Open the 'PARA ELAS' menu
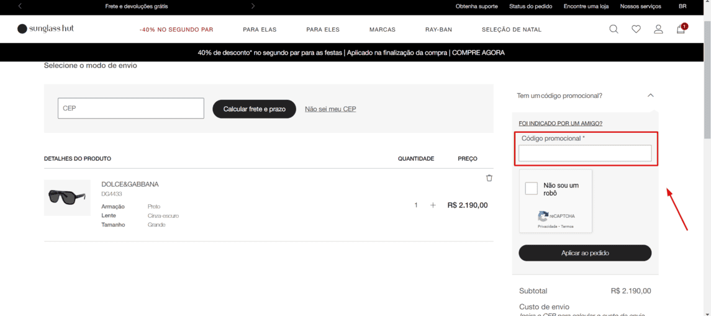This screenshot has height=316, width=711. click(x=260, y=29)
